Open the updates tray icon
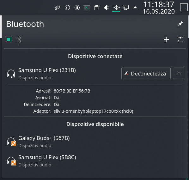This screenshot has width=189, height=180. (77, 8)
